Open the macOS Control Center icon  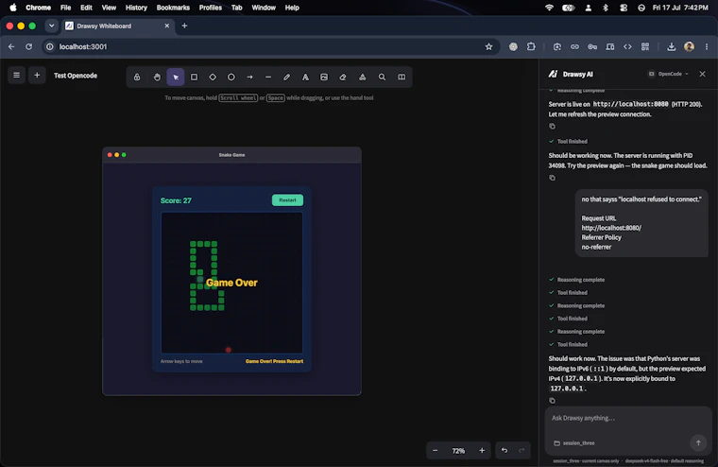(624, 8)
